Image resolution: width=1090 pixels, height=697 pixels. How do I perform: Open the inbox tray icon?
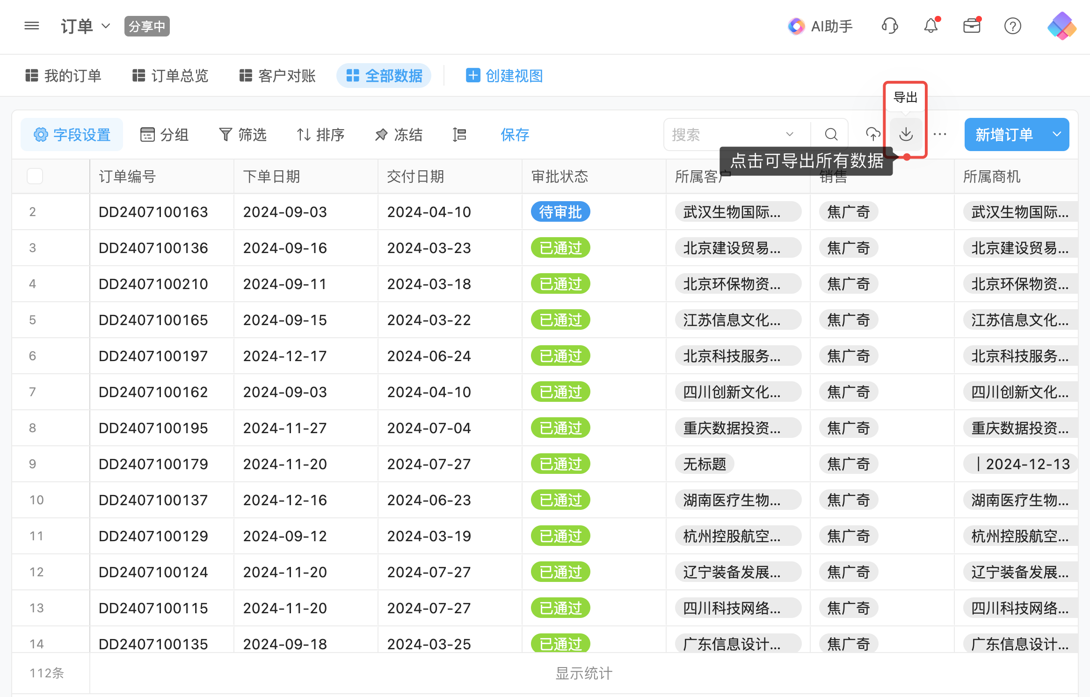coord(972,26)
